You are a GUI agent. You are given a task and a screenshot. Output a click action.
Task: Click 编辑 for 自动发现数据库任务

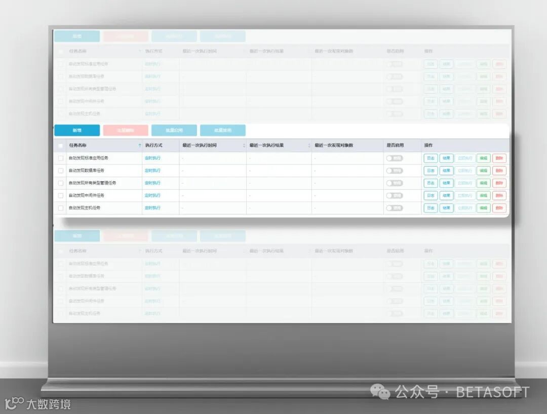tap(484, 171)
